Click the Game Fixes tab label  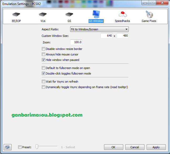(149, 21)
